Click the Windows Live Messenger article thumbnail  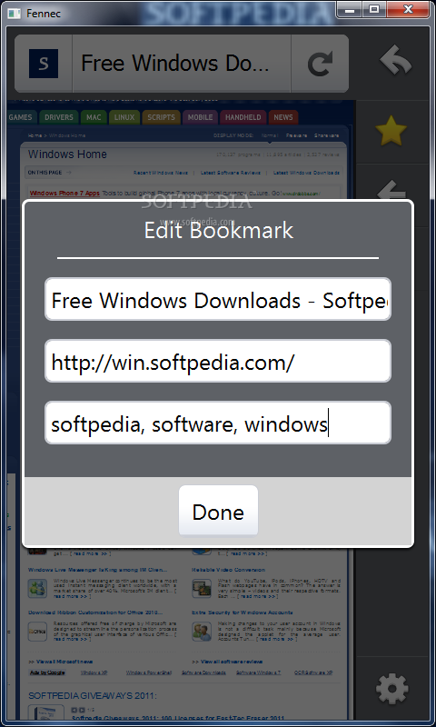(37, 588)
